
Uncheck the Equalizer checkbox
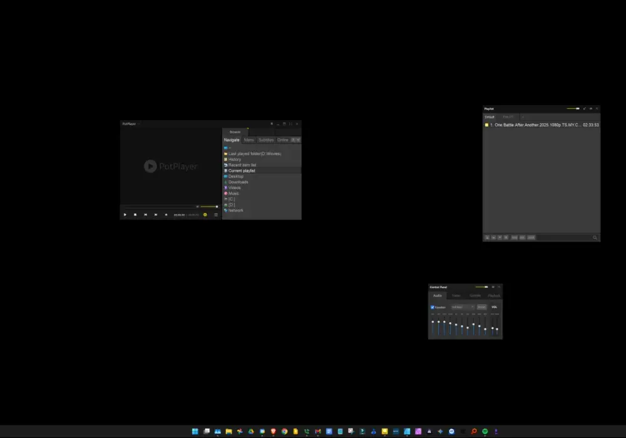point(433,307)
